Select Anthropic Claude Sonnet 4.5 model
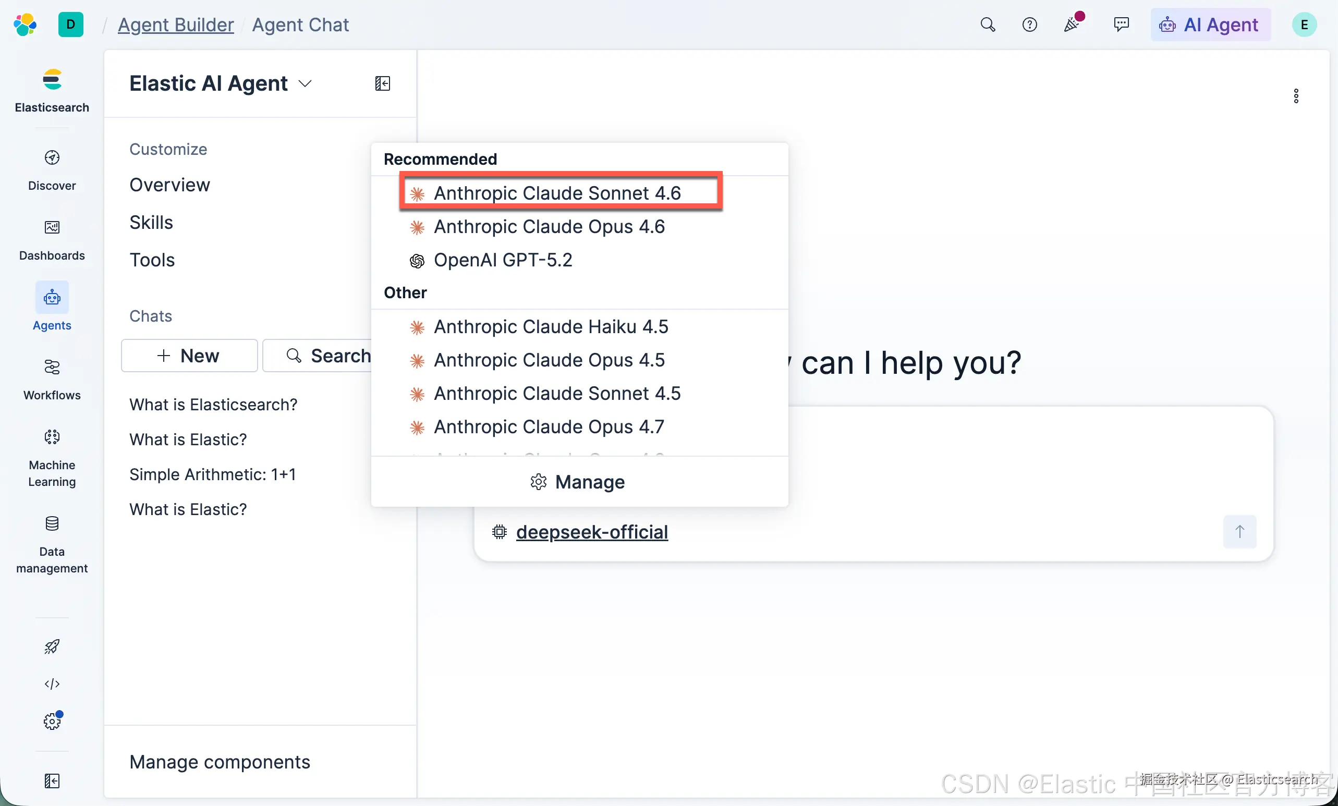Viewport: 1338px width, 806px height. 579,394
